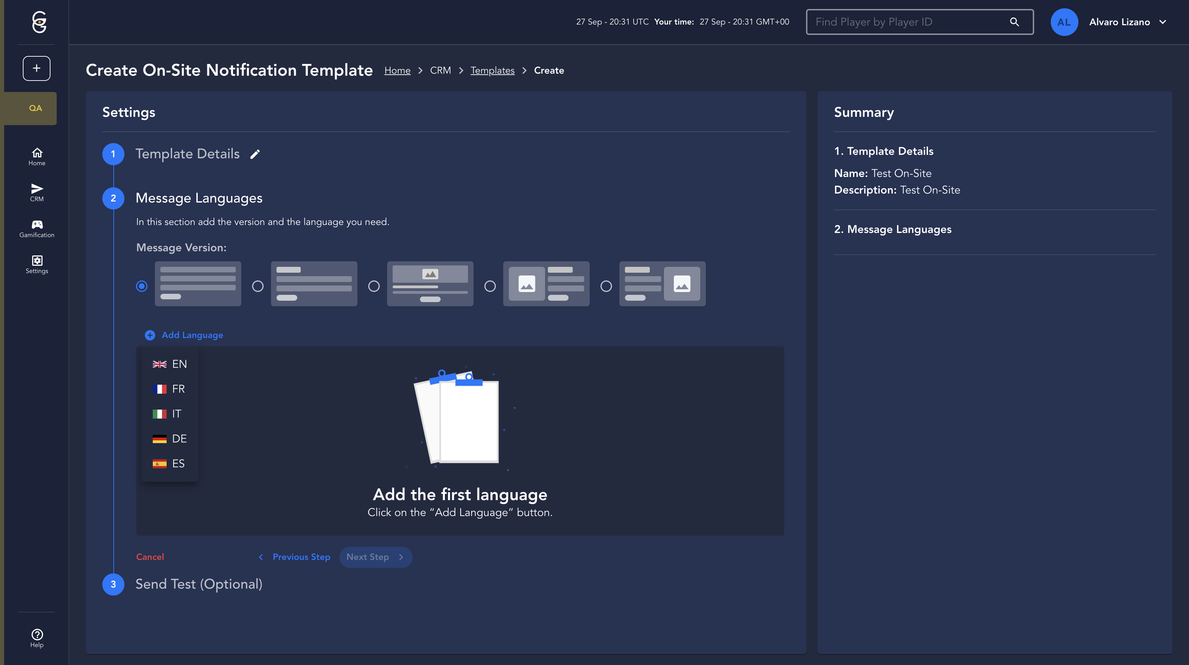Open Templates breadcrumb link
Viewport: 1189px width, 665px height.
(492, 71)
